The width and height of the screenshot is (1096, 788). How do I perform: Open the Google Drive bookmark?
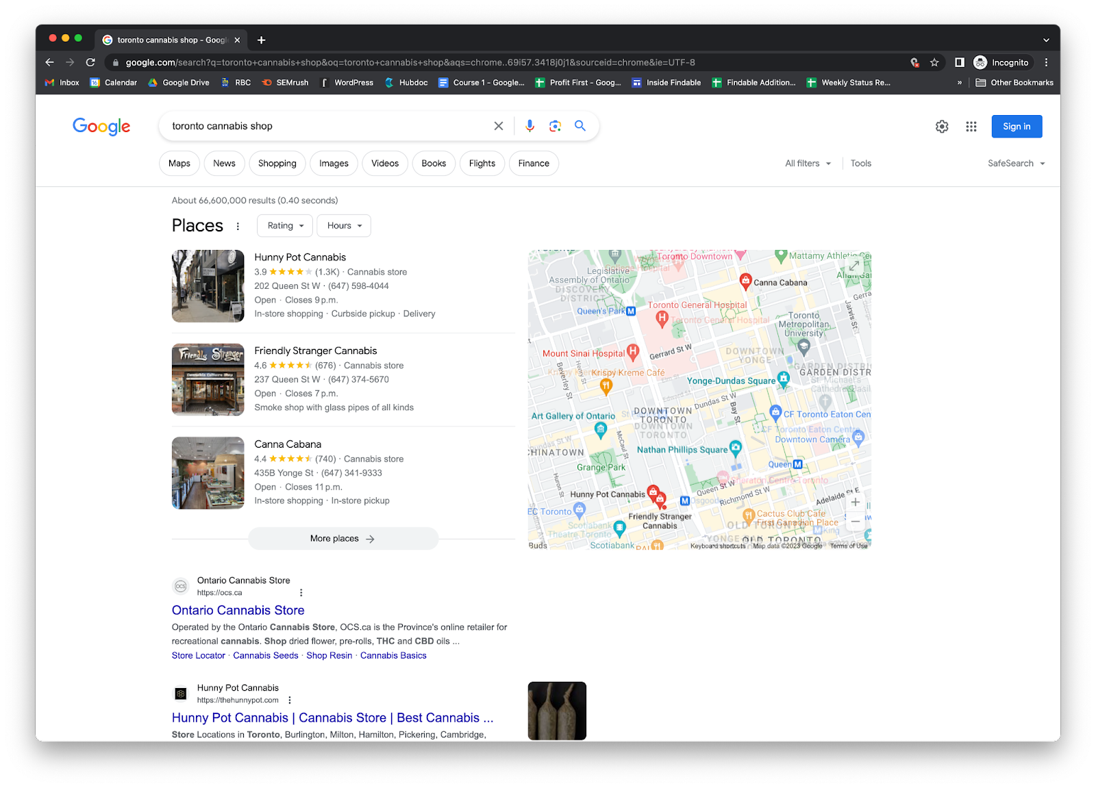tap(179, 83)
